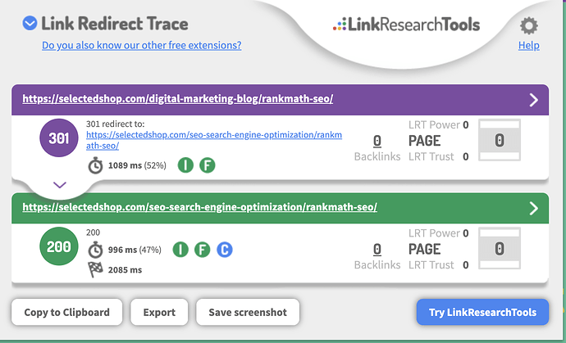The height and width of the screenshot is (343, 566).
Task: Click the stopwatch icon beside 1089 ms
Action: pos(95,165)
